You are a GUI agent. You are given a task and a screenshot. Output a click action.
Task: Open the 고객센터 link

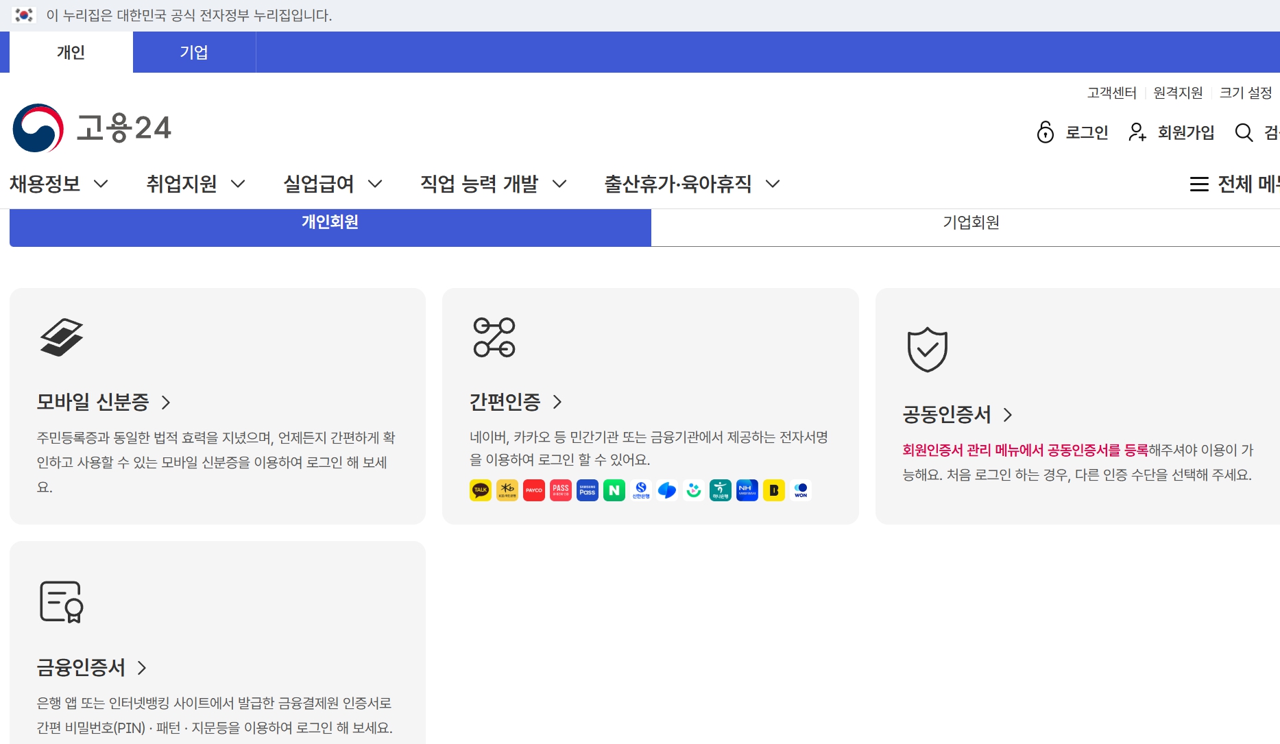click(x=1111, y=92)
